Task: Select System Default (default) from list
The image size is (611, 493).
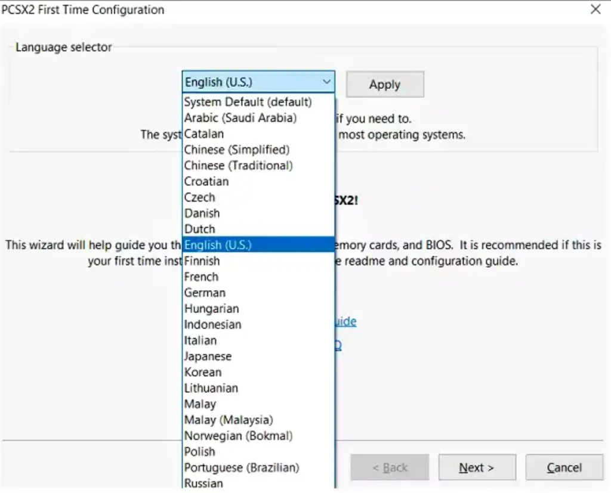Action: click(x=248, y=102)
